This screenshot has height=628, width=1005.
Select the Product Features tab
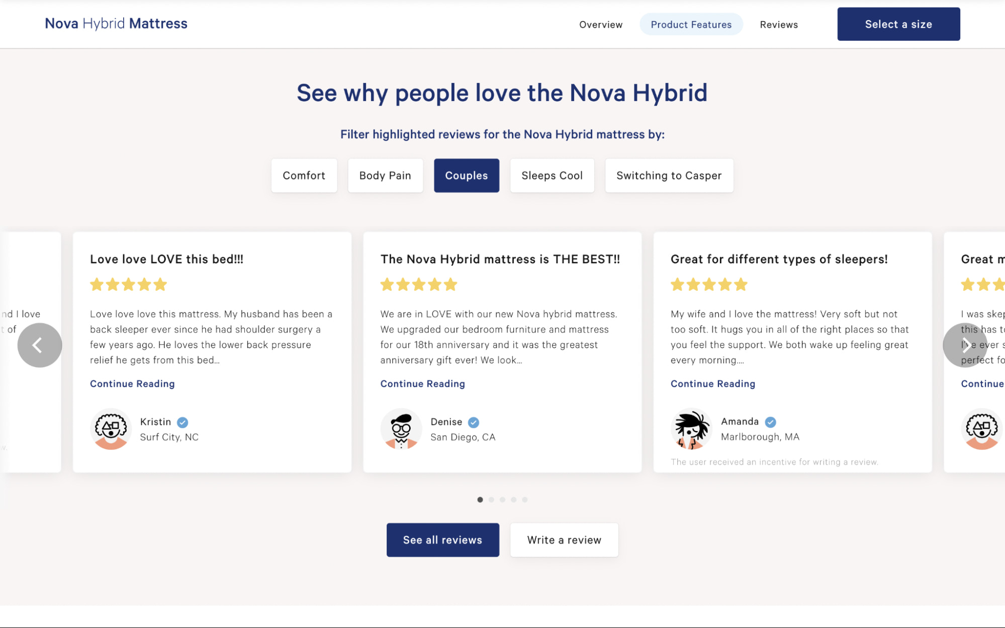pyautogui.click(x=691, y=24)
